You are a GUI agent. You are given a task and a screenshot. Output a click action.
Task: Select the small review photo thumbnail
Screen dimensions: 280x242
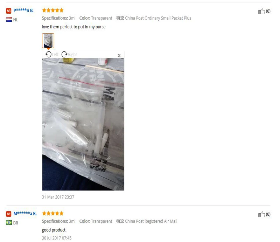tap(48, 41)
